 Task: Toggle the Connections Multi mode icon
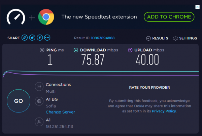pyautogui.click(x=39, y=87)
